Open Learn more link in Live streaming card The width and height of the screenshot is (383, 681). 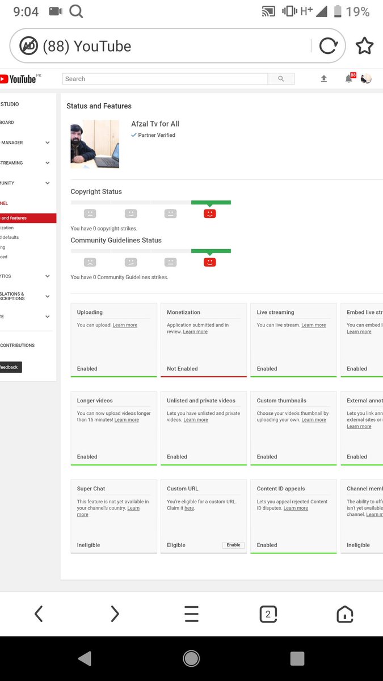coord(314,325)
